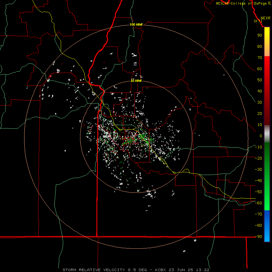Click the "[KT]" units label
This screenshot has width=272, height=272.
(258, 21)
